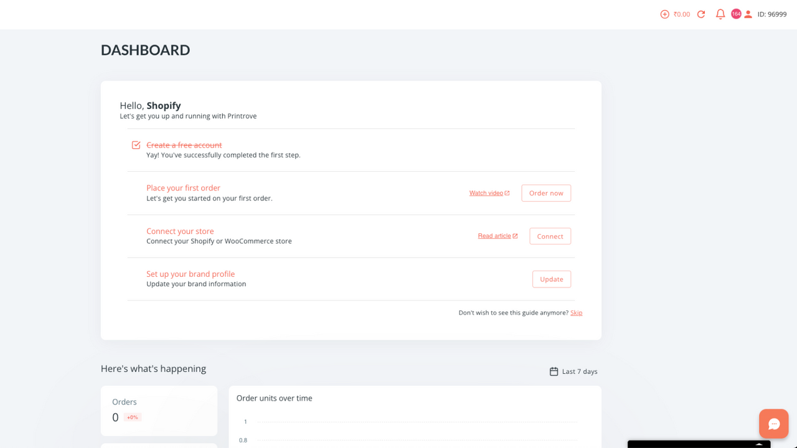Click the Order now button
The width and height of the screenshot is (797, 448).
pyautogui.click(x=546, y=193)
